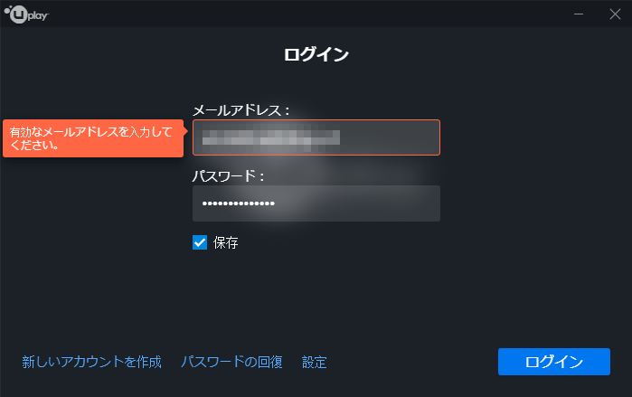
Task: Open パスワードの回復 link
Action: [231, 362]
